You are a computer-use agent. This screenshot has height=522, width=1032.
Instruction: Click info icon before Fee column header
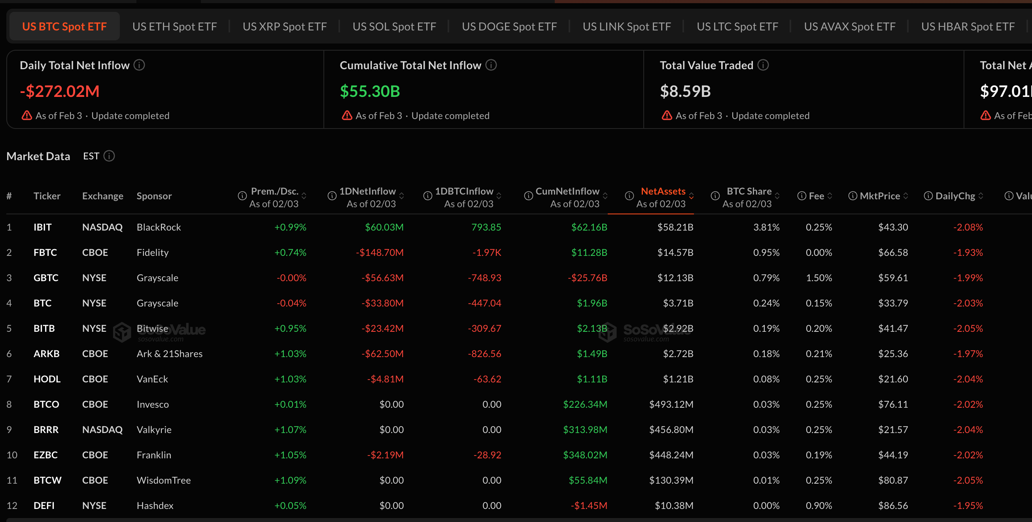pos(801,196)
